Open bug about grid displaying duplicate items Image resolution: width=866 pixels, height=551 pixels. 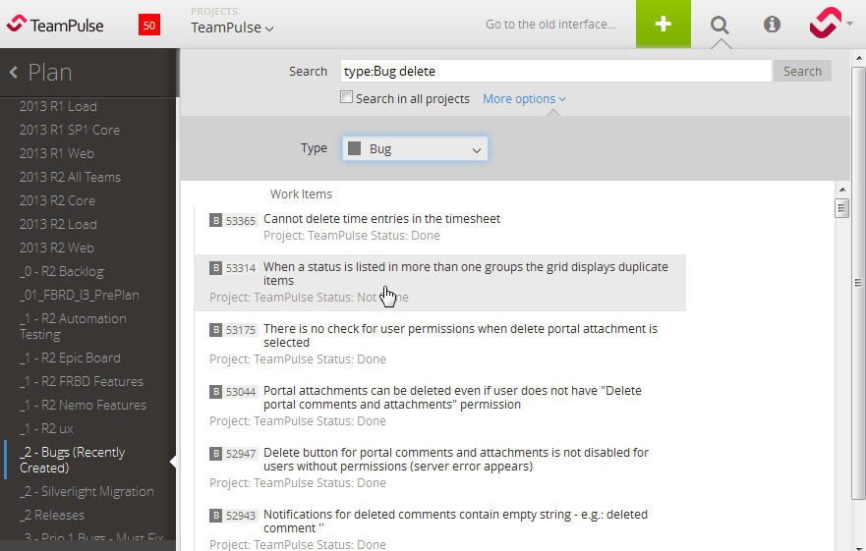pos(466,273)
